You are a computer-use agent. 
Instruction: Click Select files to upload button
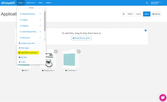(x=81, y=38)
